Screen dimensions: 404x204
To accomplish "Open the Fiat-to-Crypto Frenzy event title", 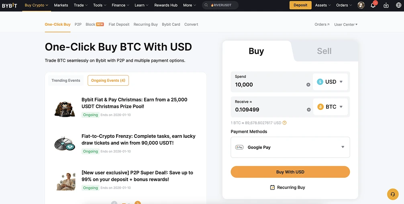I will (x=139, y=139).
